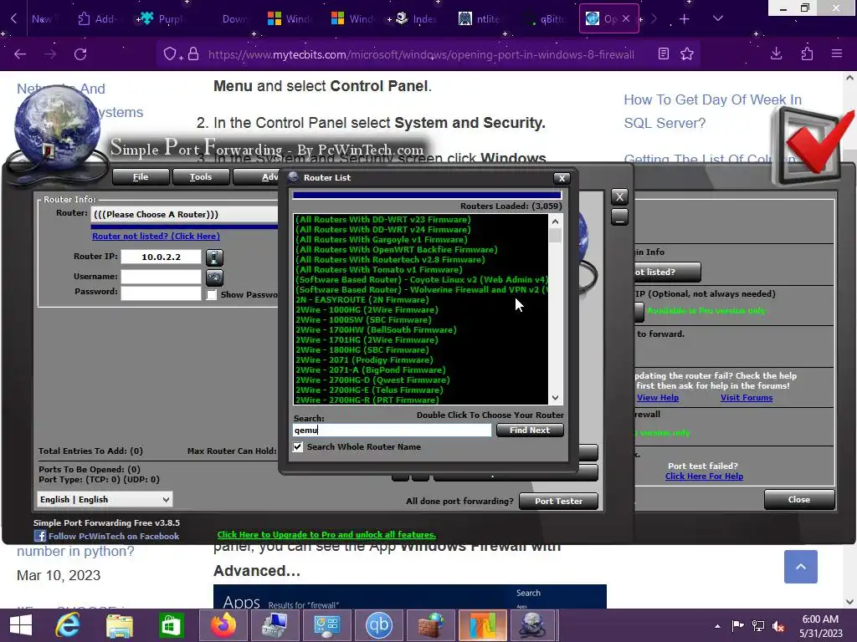Select 2Wire - 1000HG router entry
This screenshot has width=857, height=642.
[367, 310]
